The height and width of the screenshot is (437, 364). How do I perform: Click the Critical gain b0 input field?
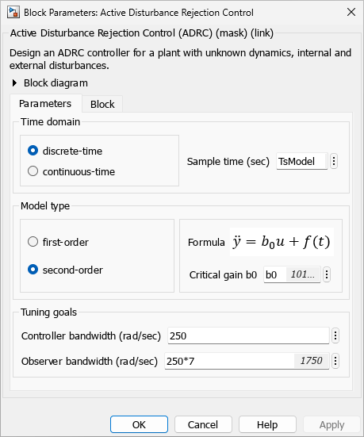[x=292, y=274]
